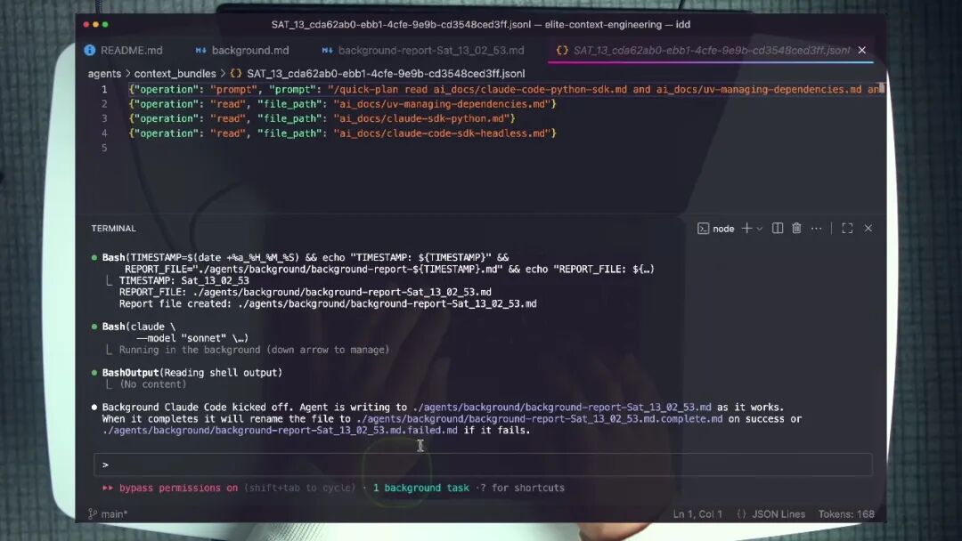
Task: Change the JSON Lines language mode
Action: tap(778, 514)
